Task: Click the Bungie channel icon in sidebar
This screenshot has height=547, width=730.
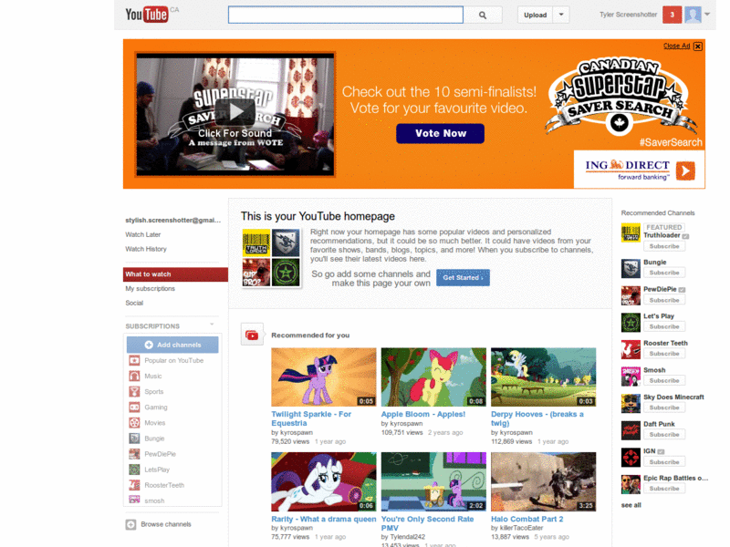Action: [x=134, y=439]
